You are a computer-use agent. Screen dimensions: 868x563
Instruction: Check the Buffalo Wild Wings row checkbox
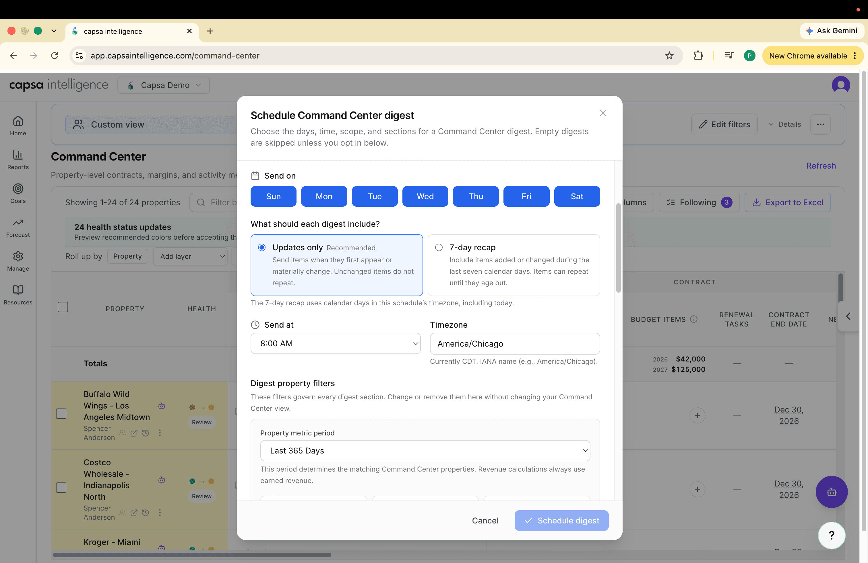click(x=61, y=414)
